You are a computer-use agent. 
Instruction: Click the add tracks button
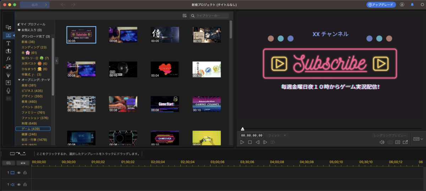[9, 163]
